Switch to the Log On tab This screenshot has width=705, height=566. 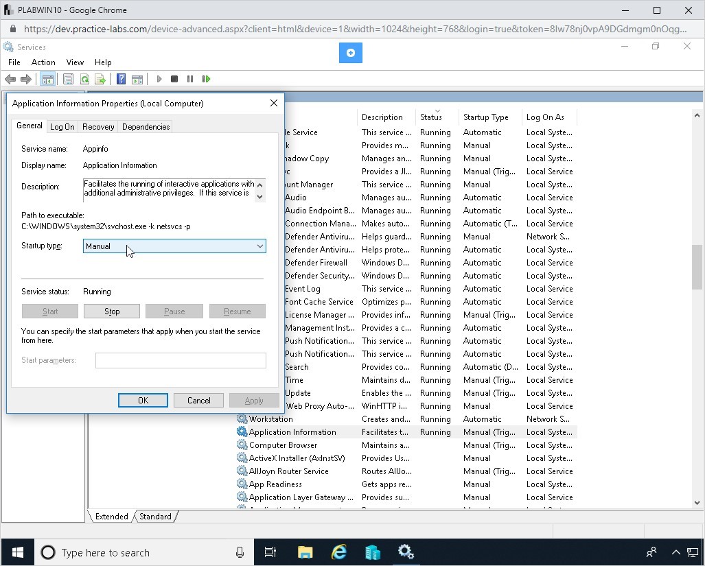point(62,127)
